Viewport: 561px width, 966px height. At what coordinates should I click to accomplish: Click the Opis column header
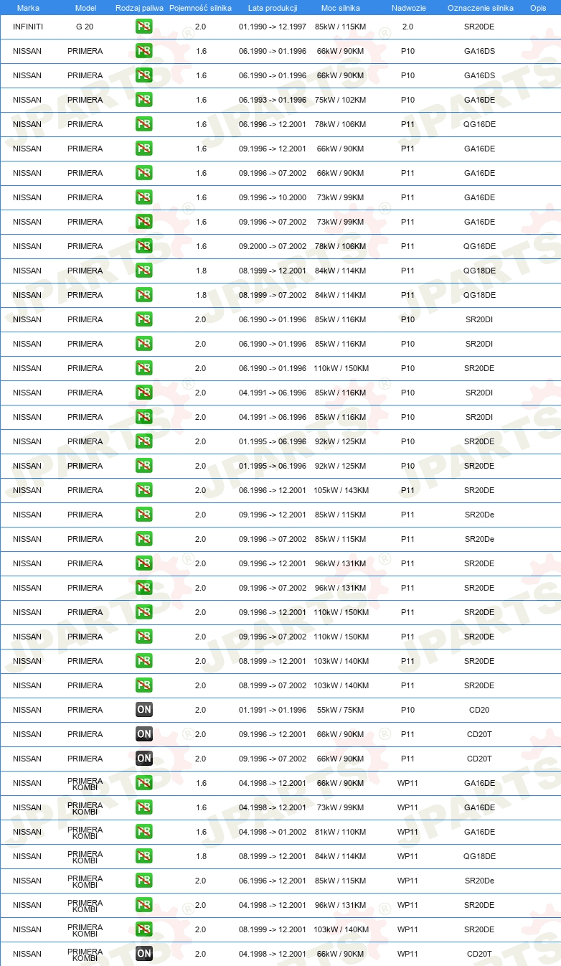tap(537, 8)
